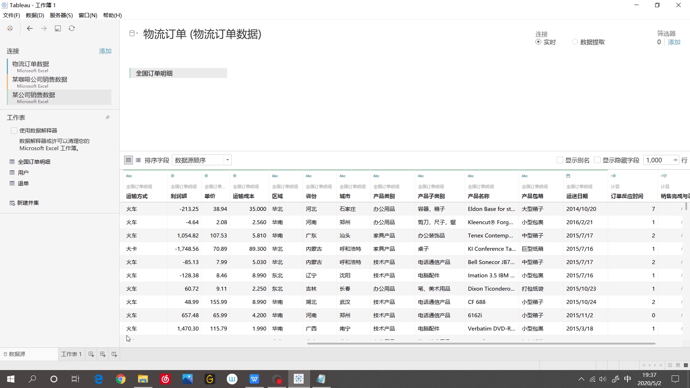Click the forward navigation arrow
The image size is (690, 388).
pyautogui.click(x=44, y=28)
